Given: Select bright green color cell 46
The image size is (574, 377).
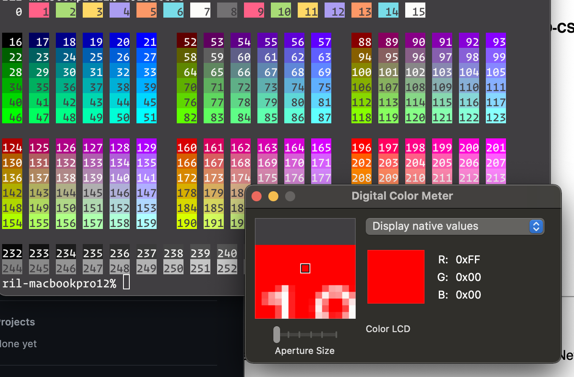Looking at the screenshot, I should tap(12, 117).
